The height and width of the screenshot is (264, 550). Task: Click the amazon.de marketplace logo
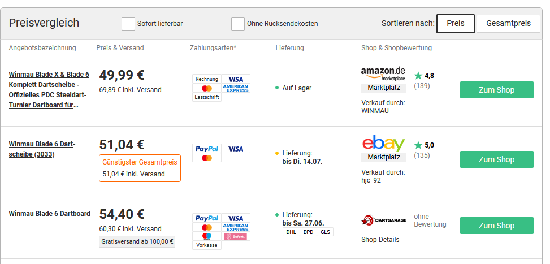(x=383, y=73)
